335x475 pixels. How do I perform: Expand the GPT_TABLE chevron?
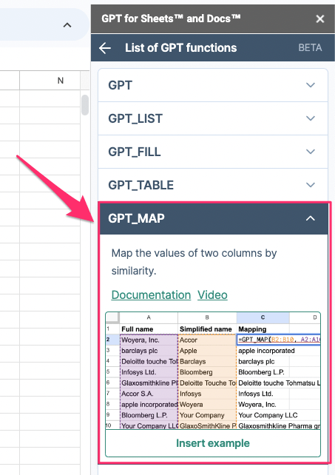coord(311,185)
